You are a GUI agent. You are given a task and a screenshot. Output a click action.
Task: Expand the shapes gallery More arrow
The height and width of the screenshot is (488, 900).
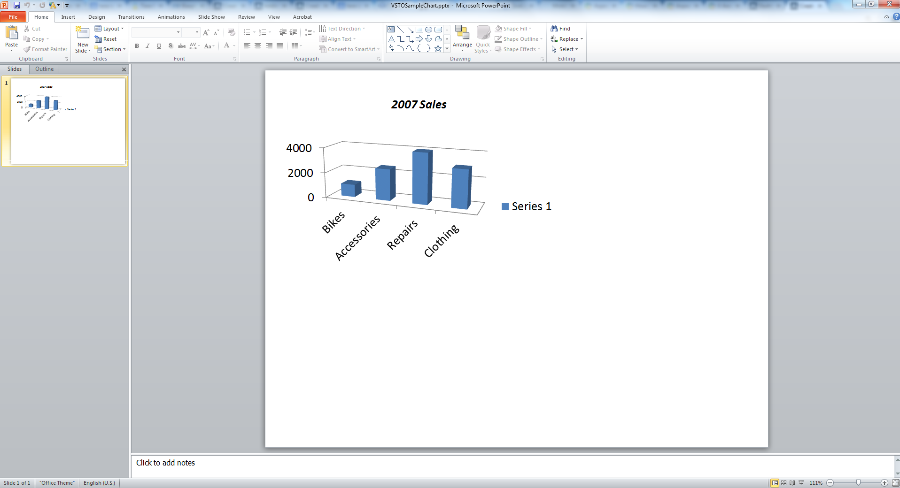447,48
